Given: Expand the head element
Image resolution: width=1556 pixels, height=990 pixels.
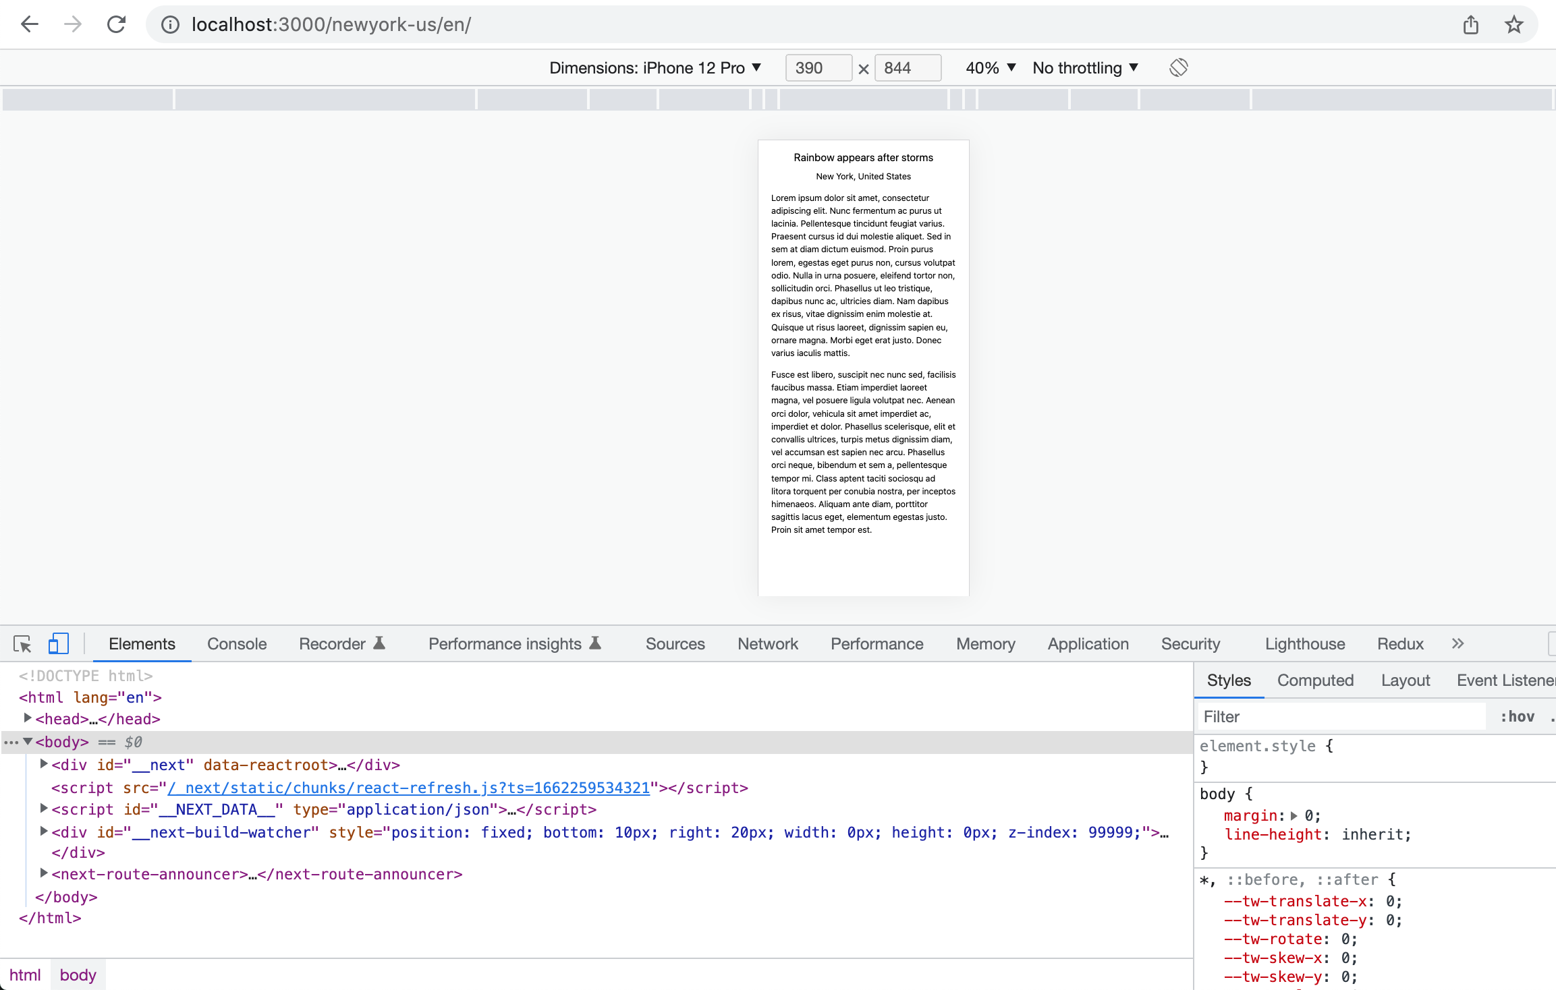Looking at the screenshot, I should [28, 718].
